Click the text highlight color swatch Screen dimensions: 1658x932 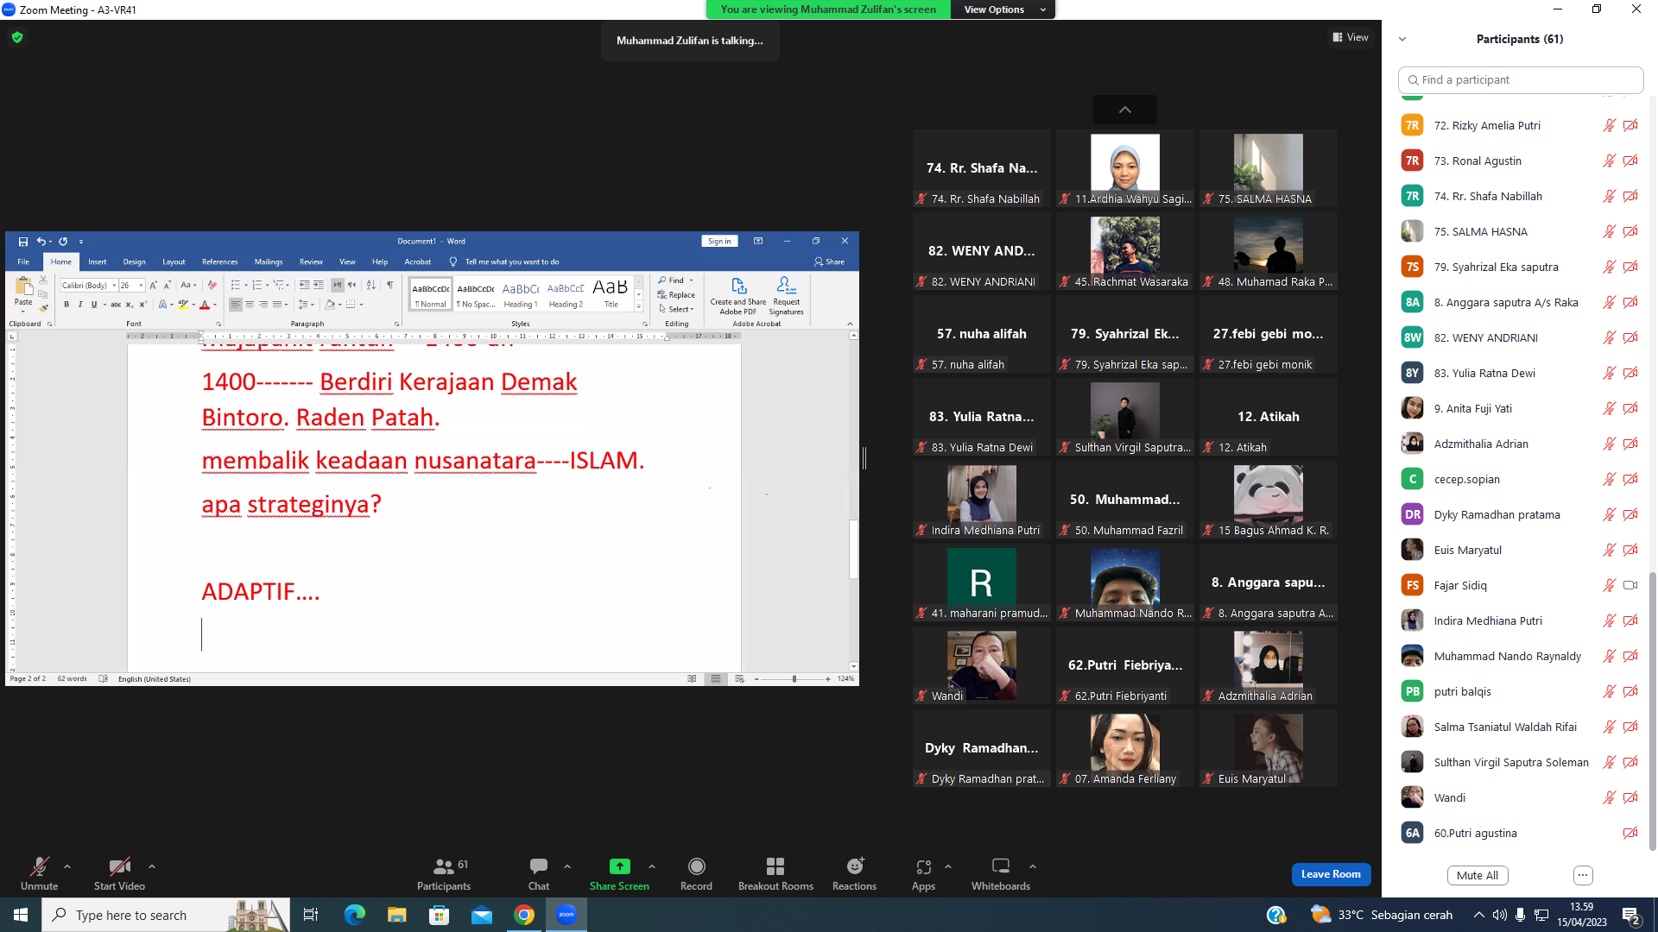(182, 305)
